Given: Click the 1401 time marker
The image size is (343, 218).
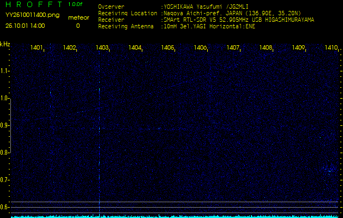Looking at the screenshot, I should [x=37, y=47].
